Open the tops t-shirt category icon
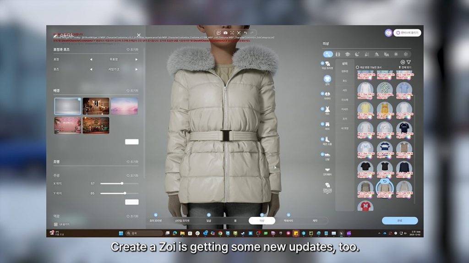 pos(327,79)
